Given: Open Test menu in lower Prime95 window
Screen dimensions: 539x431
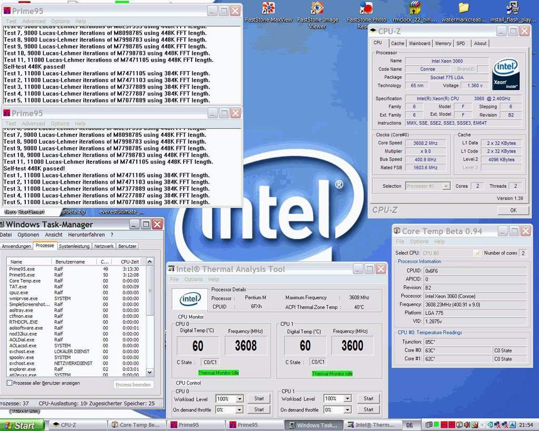Looking at the screenshot, I should click(11, 123).
